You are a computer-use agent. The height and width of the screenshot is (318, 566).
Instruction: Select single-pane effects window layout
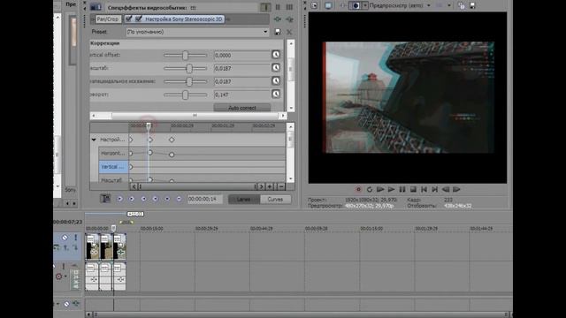(265, 7)
